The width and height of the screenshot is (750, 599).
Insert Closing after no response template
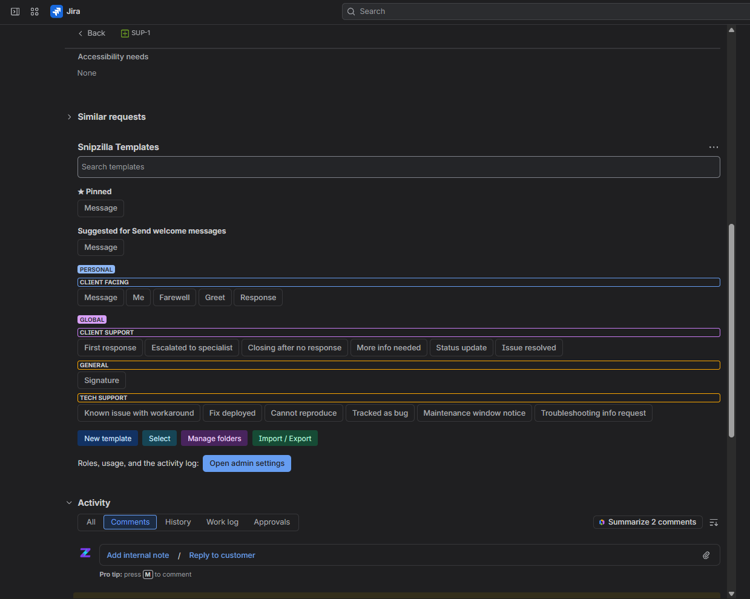(295, 348)
